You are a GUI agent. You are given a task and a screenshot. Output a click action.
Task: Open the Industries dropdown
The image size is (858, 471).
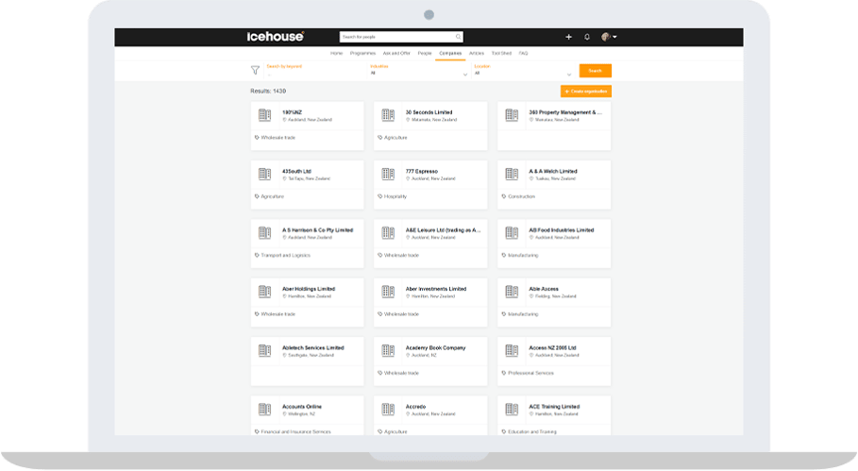(419, 71)
